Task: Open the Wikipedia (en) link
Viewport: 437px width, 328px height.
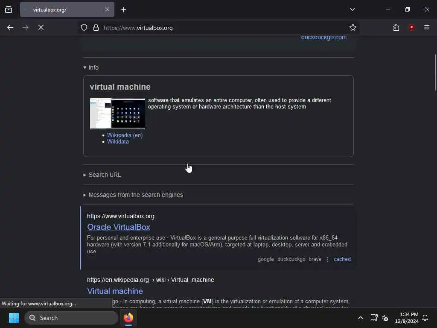Action: click(125, 135)
